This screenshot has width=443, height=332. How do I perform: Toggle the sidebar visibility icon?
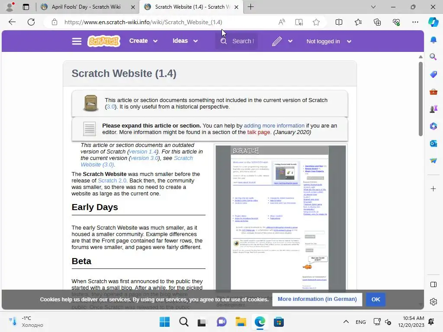pos(433,284)
